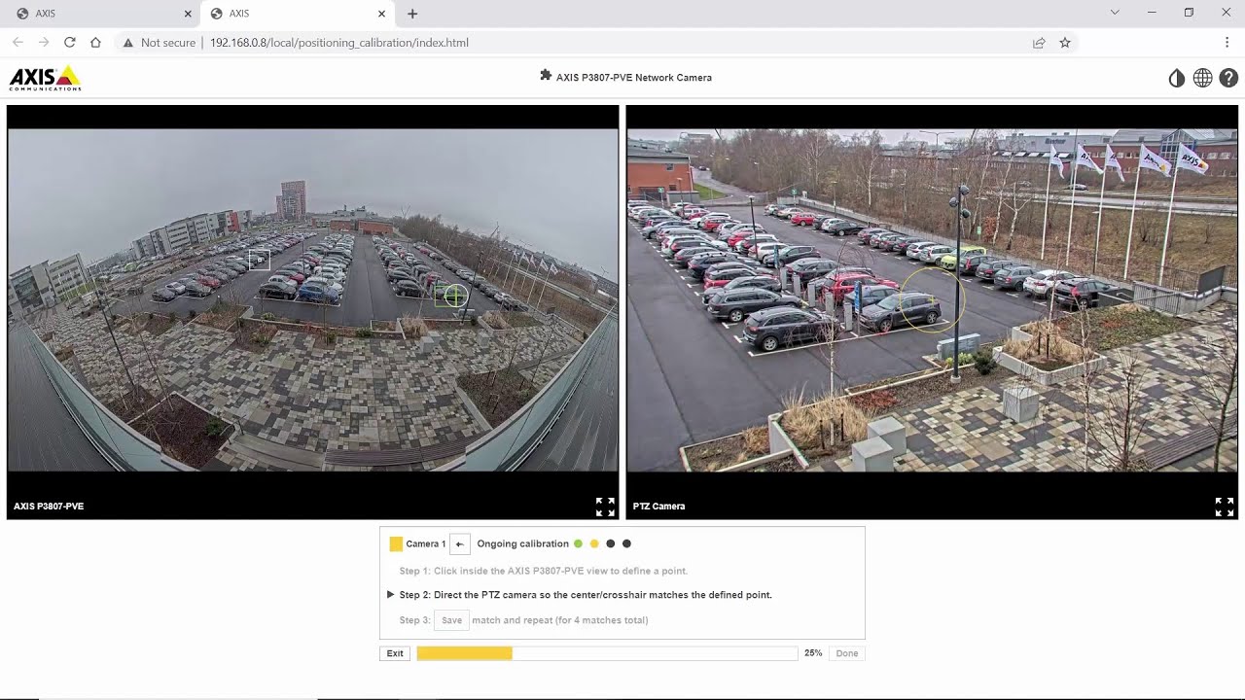The height and width of the screenshot is (700, 1245).
Task: Click the browser home icon
Action: click(95, 43)
